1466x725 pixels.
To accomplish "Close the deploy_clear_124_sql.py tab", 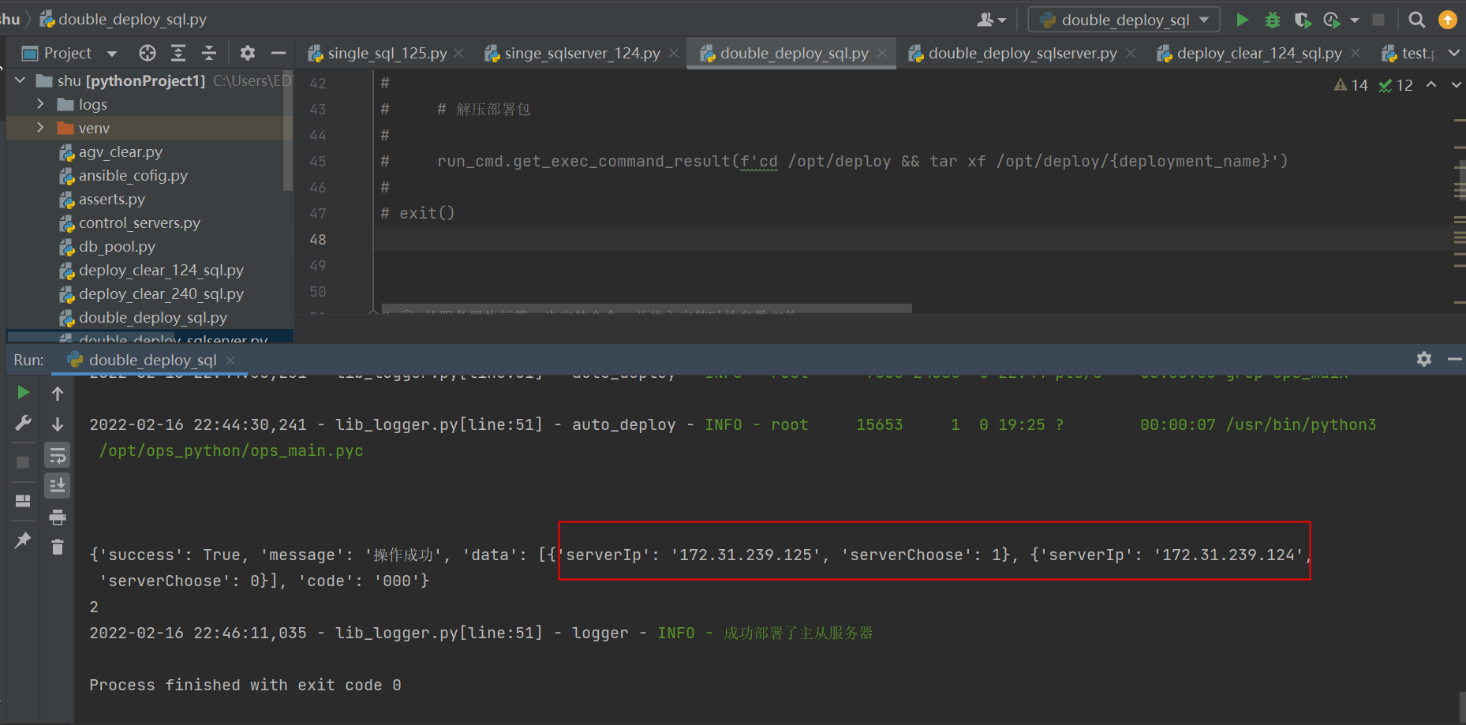I will click(1356, 53).
